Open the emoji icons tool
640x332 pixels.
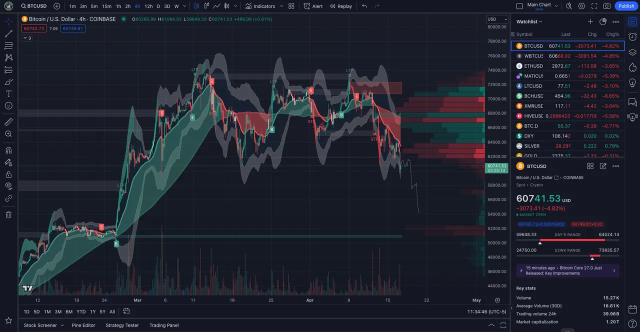pyautogui.click(x=8, y=106)
